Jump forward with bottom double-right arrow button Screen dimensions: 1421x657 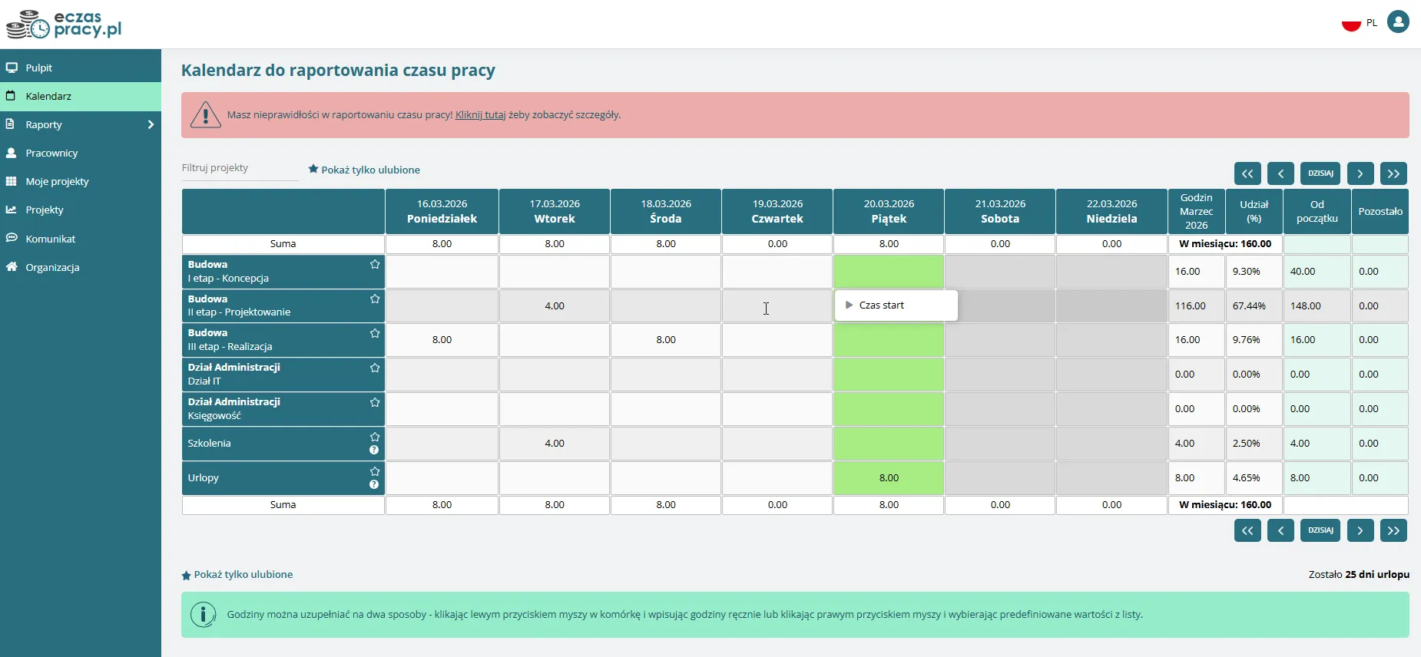(1393, 530)
